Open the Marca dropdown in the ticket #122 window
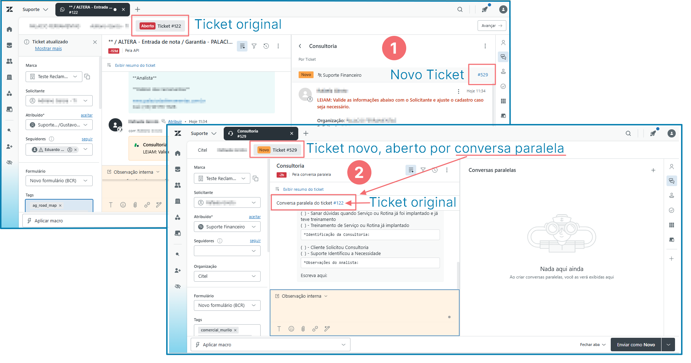The width and height of the screenshot is (691, 363). (x=54, y=77)
